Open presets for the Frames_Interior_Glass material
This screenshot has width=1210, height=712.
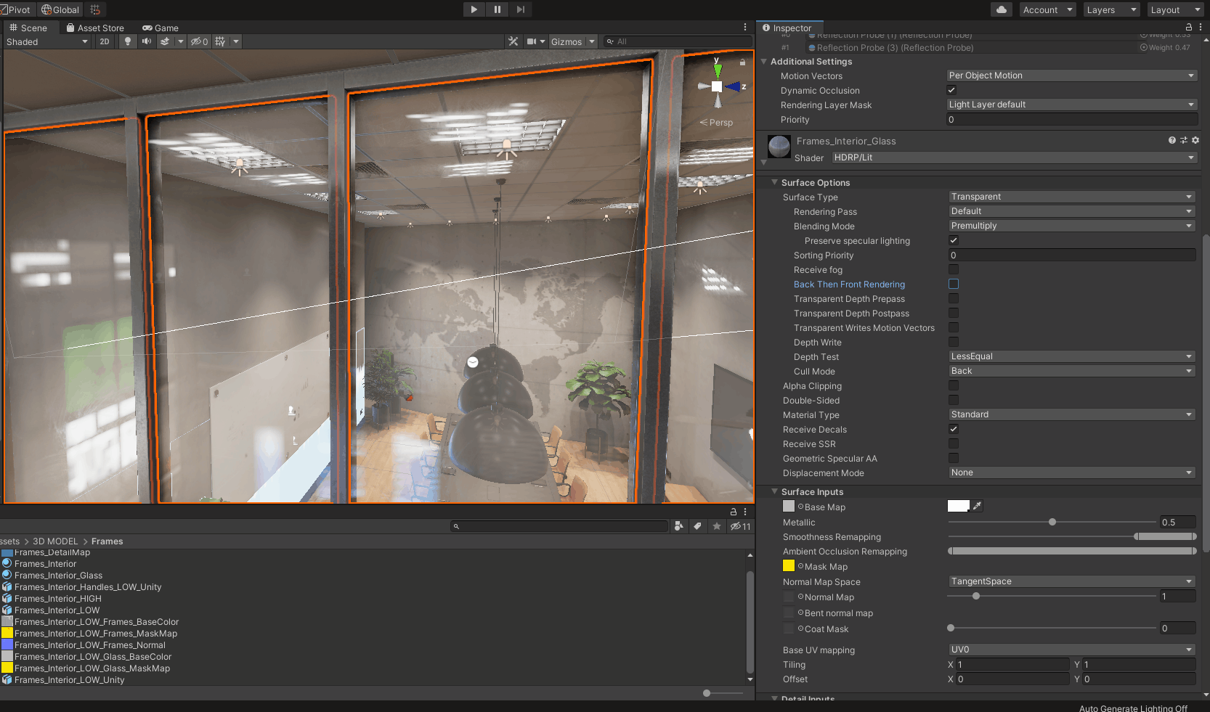[x=1183, y=140]
